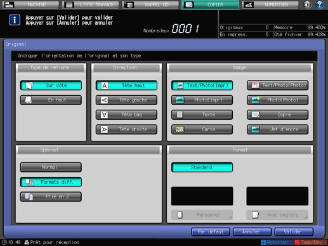Screen dimensions: 328x246
Task: Choose Tête haut direction
Action: (126, 86)
